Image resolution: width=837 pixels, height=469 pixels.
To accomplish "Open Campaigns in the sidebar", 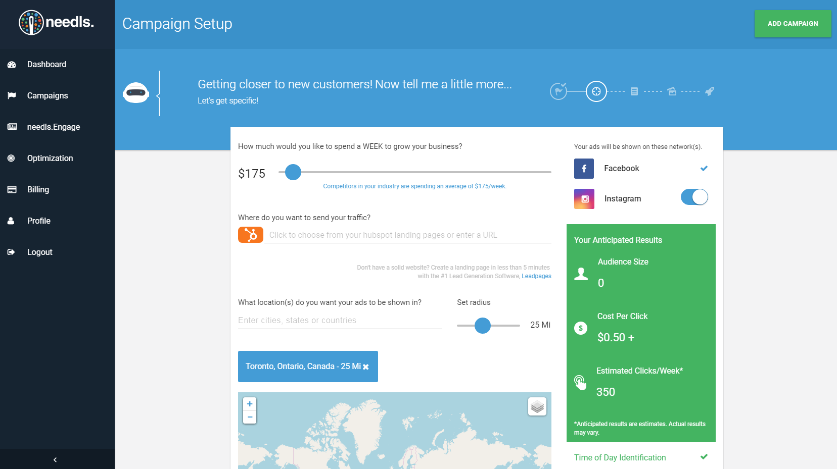I will click(x=48, y=96).
